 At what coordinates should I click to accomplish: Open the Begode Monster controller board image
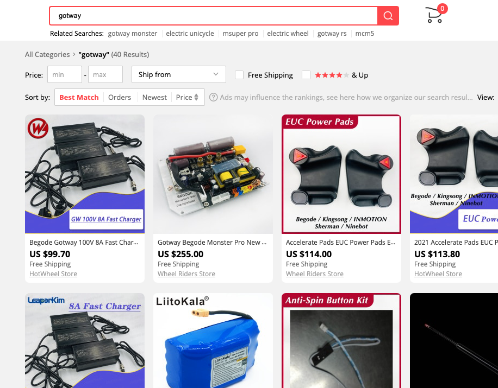click(213, 174)
